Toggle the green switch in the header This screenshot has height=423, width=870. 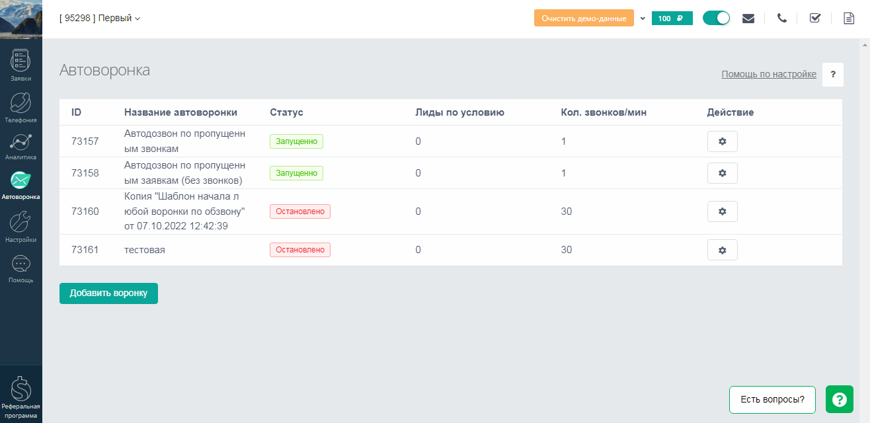pyautogui.click(x=716, y=19)
